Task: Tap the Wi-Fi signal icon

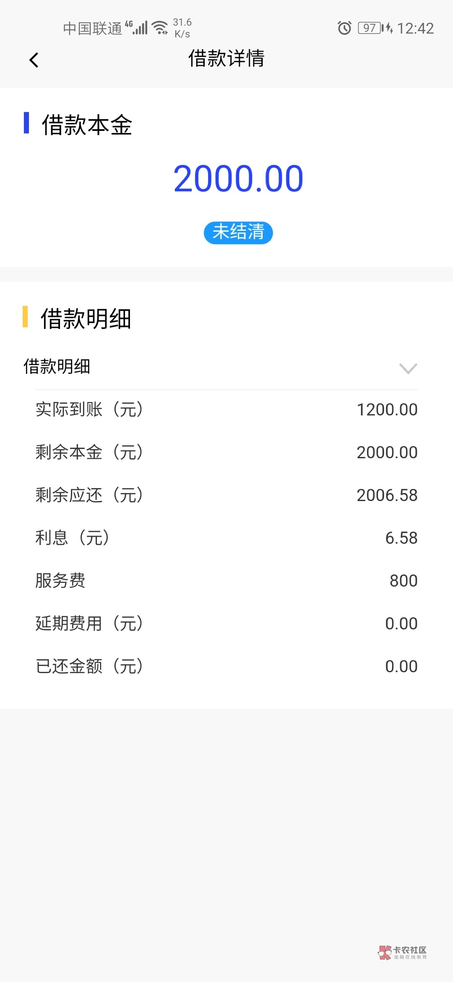Action: coord(160,28)
